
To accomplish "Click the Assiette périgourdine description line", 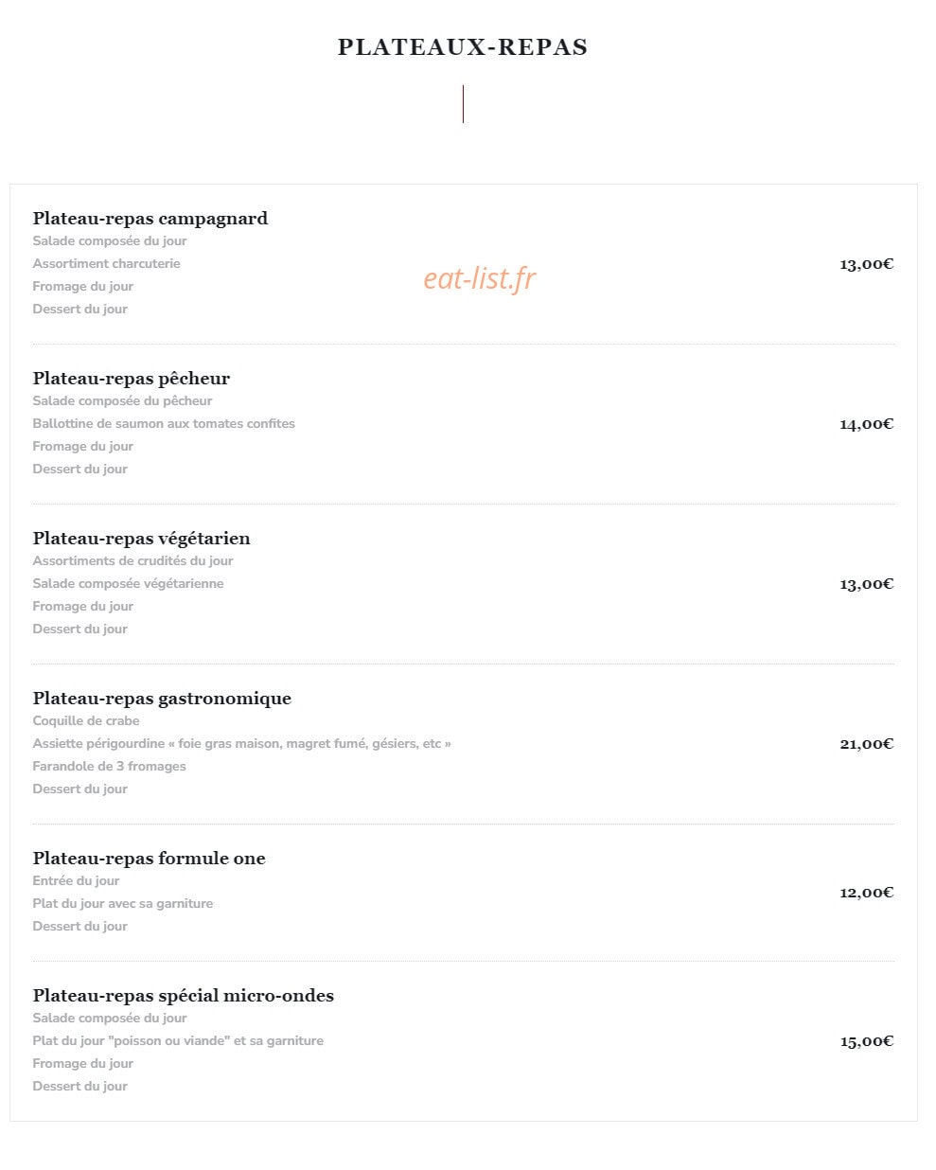I will click(242, 743).
